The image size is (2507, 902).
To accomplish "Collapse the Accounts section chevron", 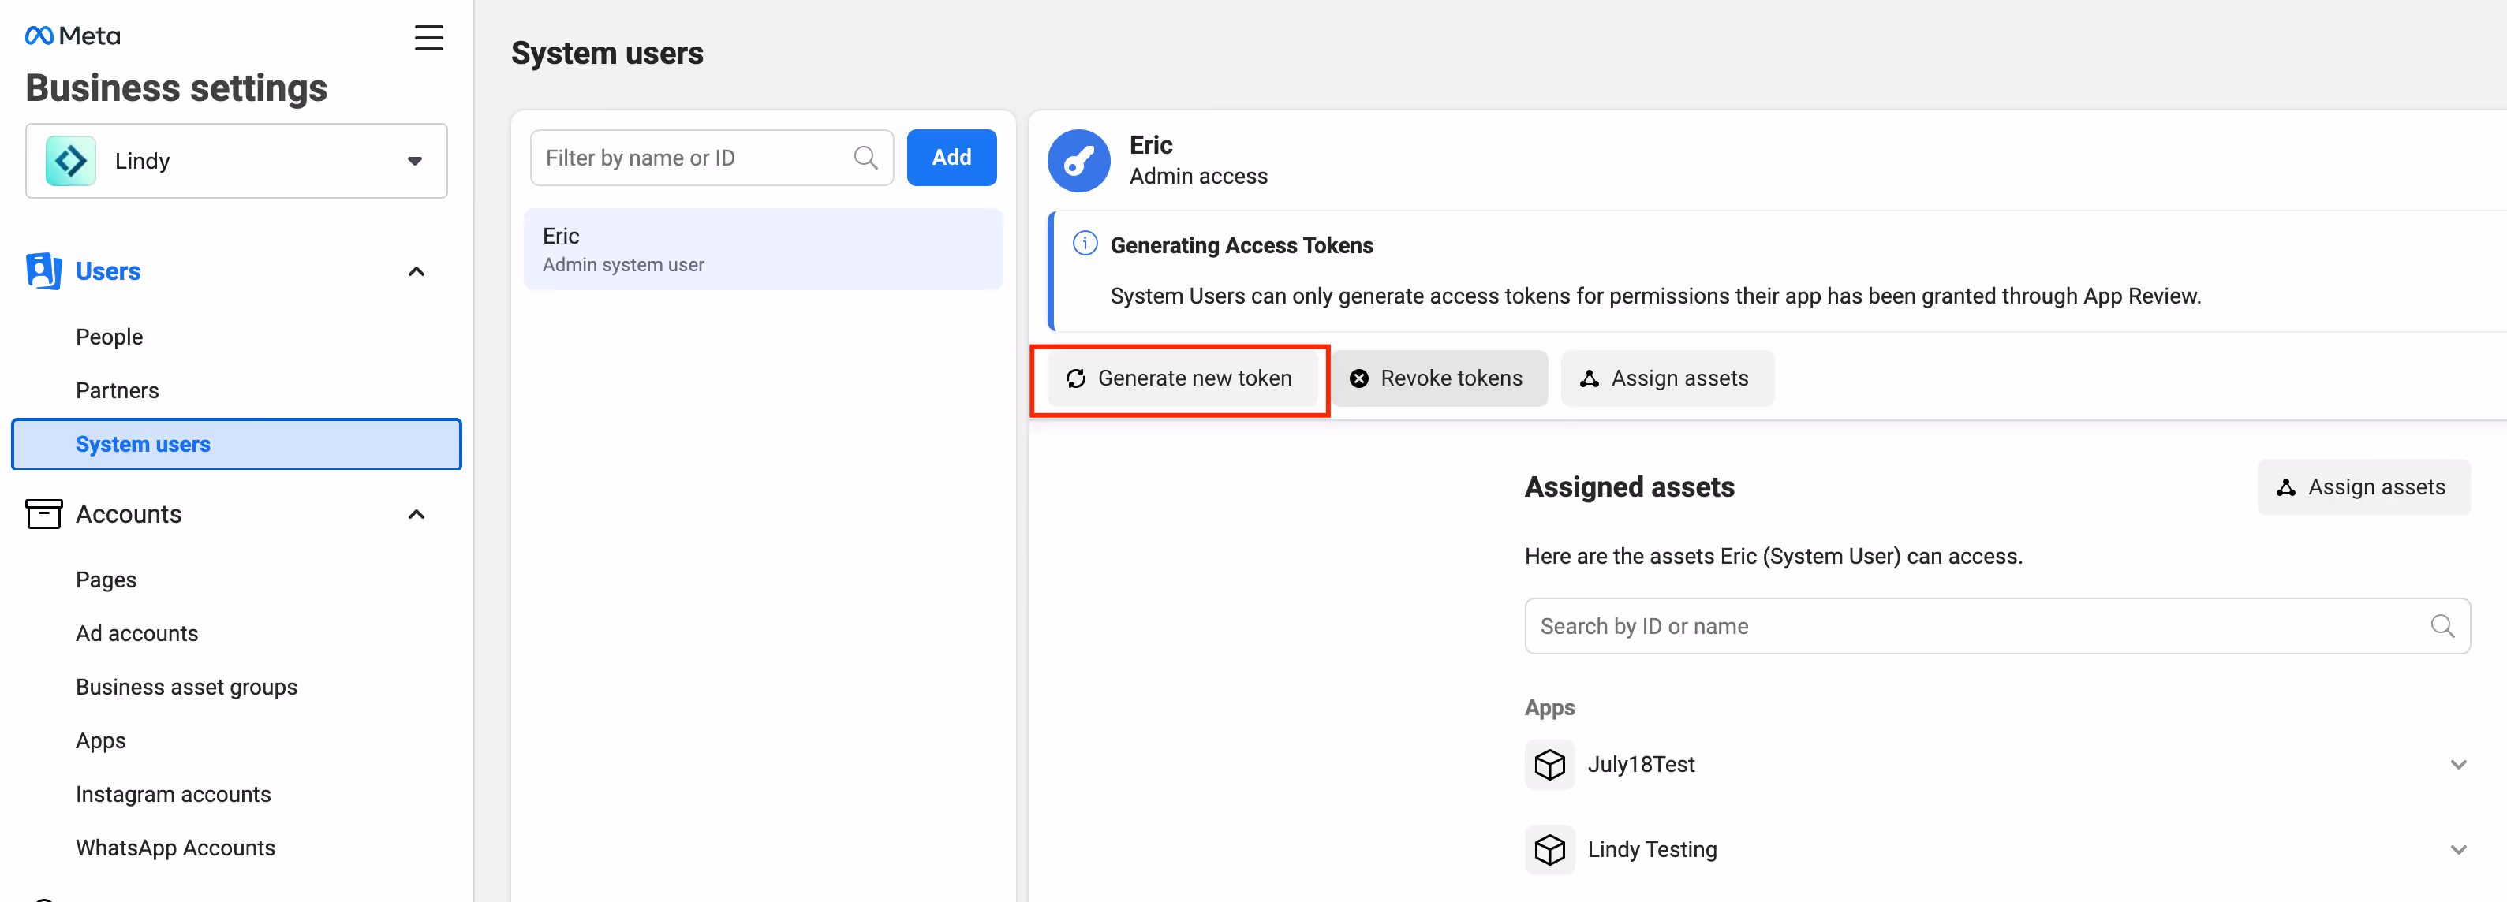I will [417, 514].
